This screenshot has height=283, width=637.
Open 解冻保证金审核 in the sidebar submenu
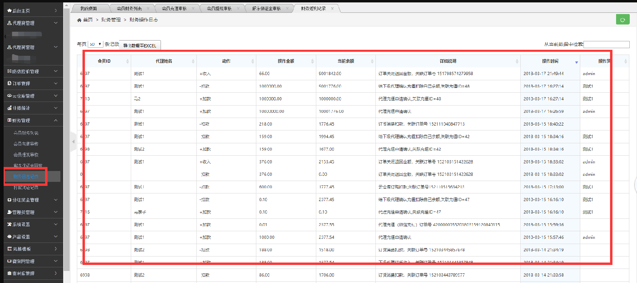tap(28, 165)
